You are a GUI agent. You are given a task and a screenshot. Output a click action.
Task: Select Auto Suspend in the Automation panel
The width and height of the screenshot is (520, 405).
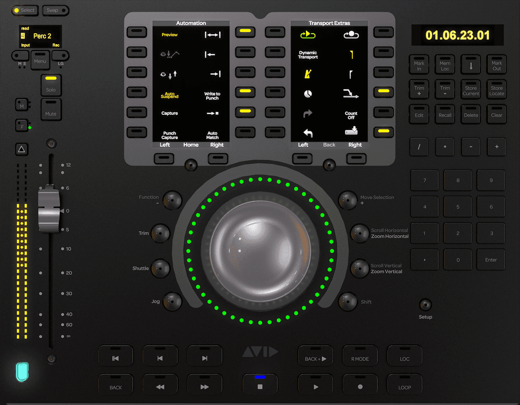point(169,94)
